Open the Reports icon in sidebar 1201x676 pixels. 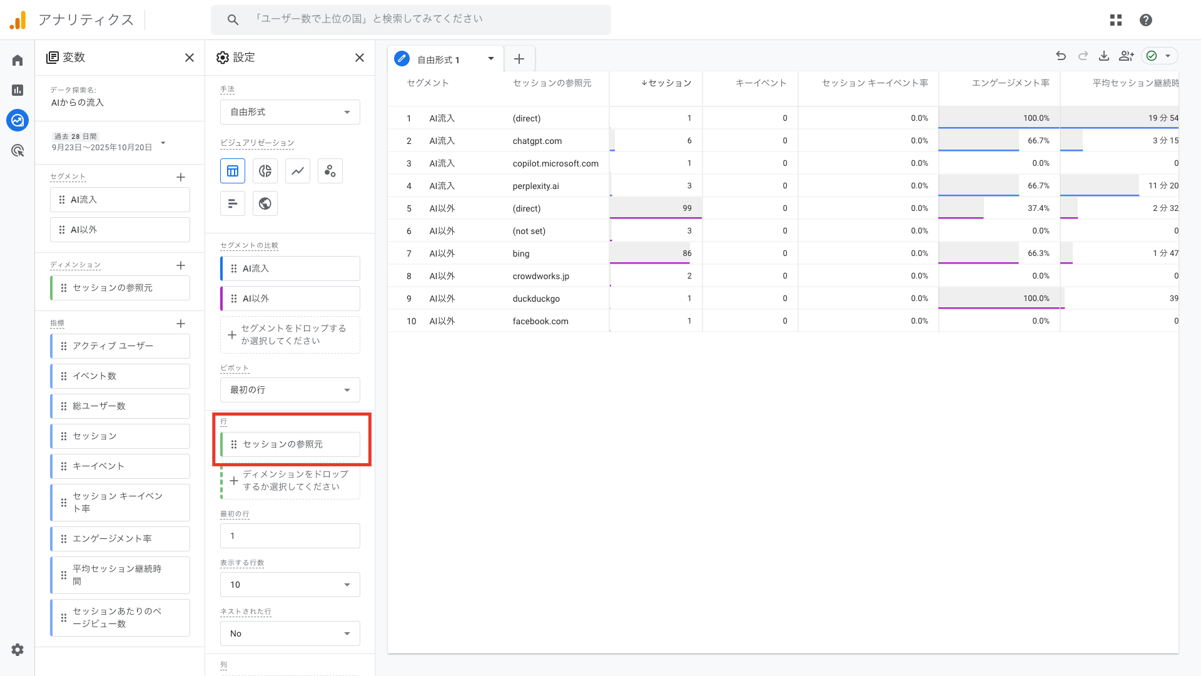[18, 90]
